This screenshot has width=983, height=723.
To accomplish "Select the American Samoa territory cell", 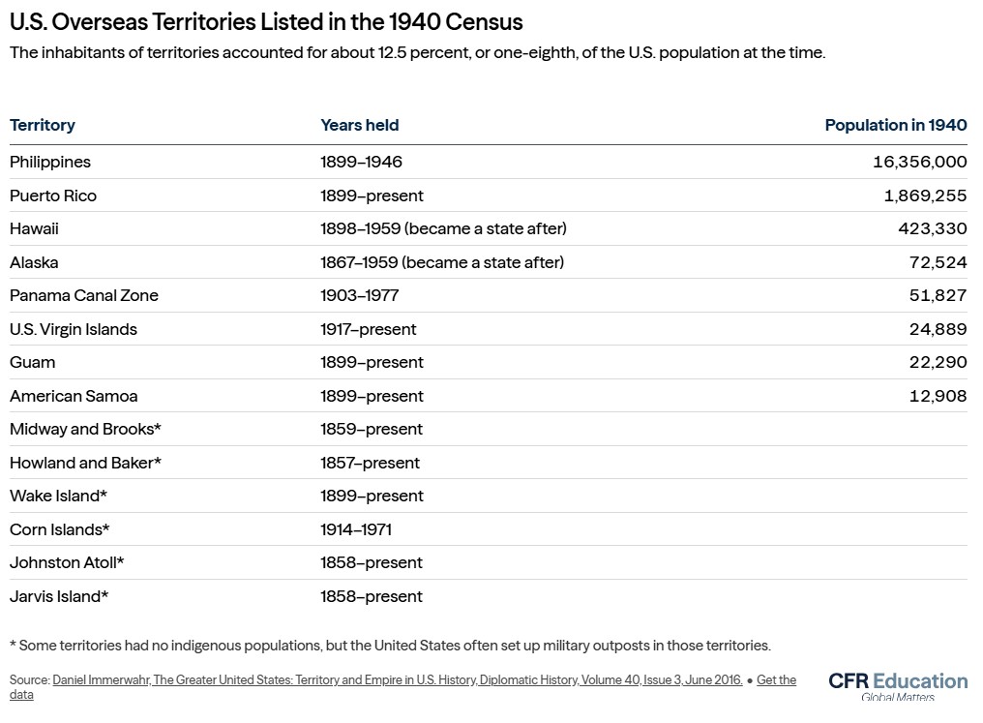I will (x=74, y=396).
